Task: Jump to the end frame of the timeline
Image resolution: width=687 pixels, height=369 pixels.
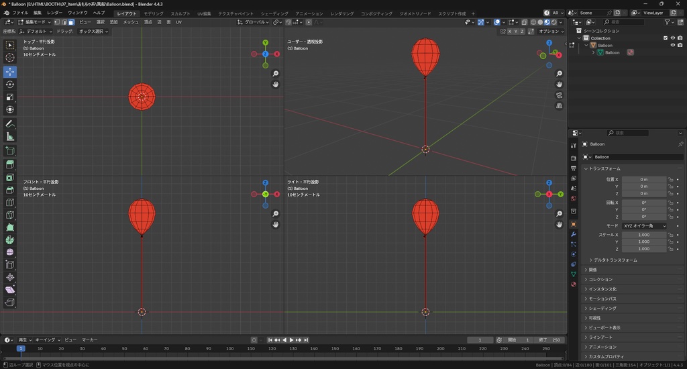Action: pyautogui.click(x=306, y=340)
